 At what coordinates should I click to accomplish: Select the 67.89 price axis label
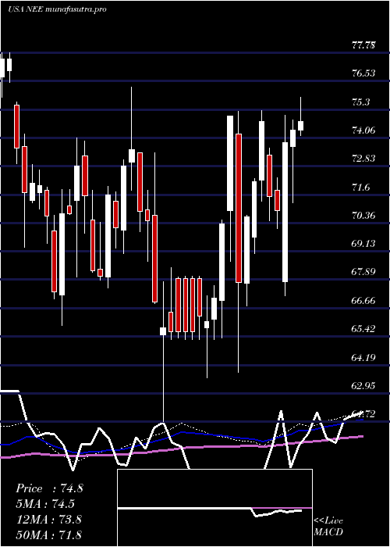(364, 272)
